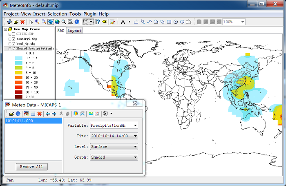This screenshot has width=286, height=186.
Task: Toggle the bou2_4p.shp layer checkbox
Action: point(13,44)
